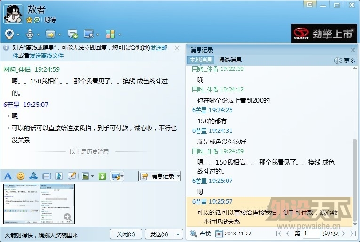
Task: Click the 发送离线文件 link
Action: click(x=47, y=56)
